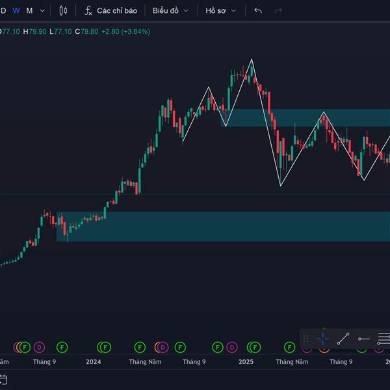Open the go-to-date calendar icon

click(x=3, y=379)
